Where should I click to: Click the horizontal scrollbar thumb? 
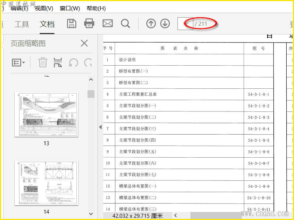point(216,215)
